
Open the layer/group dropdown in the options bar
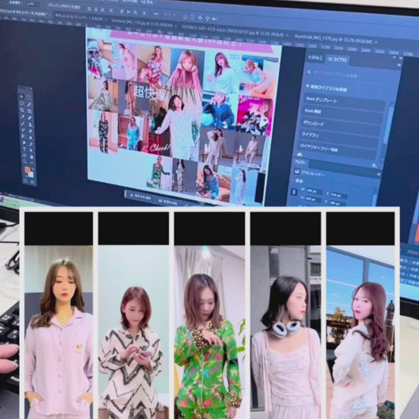tap(32, 4)
